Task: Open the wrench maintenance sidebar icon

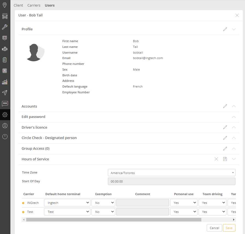Action: pos(5,27)
